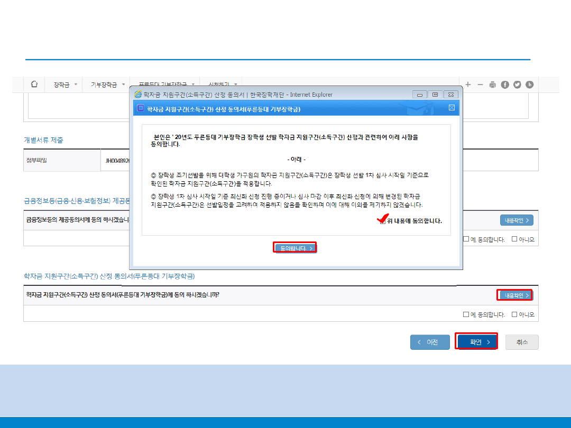The width and height of the screenshot is (571, 428).
Task: Click the '취소' cancel button
Action: [x=522, y=342]
